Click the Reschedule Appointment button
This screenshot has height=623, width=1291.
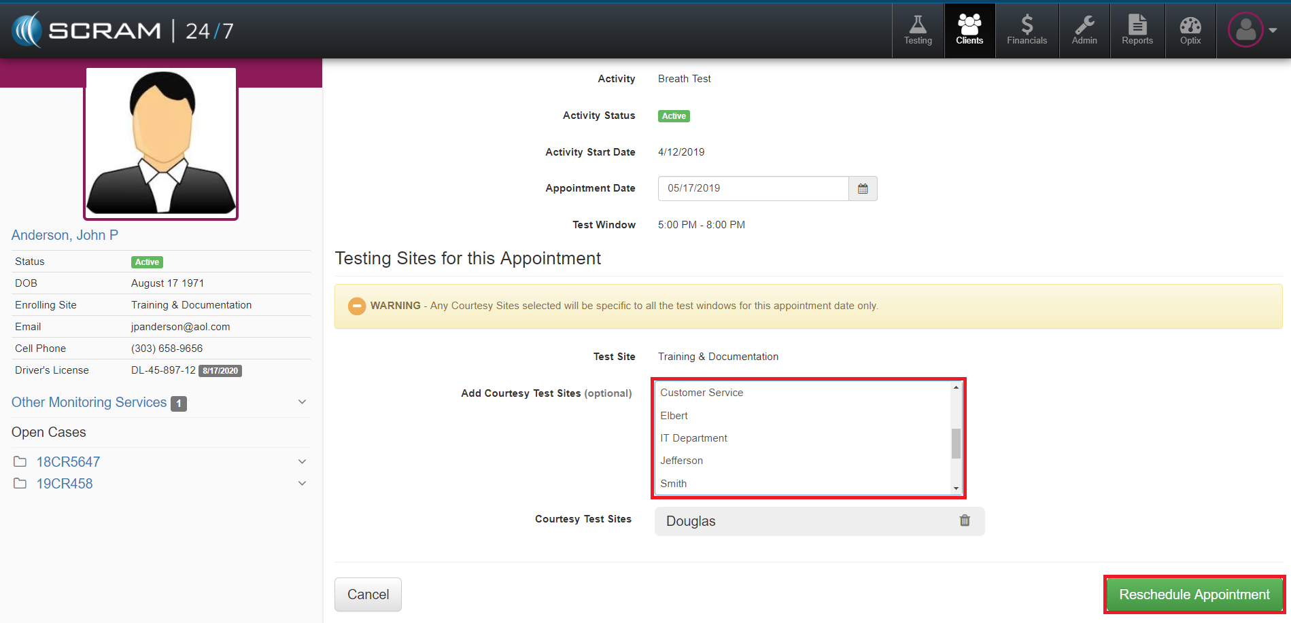tap(1194, 594)
